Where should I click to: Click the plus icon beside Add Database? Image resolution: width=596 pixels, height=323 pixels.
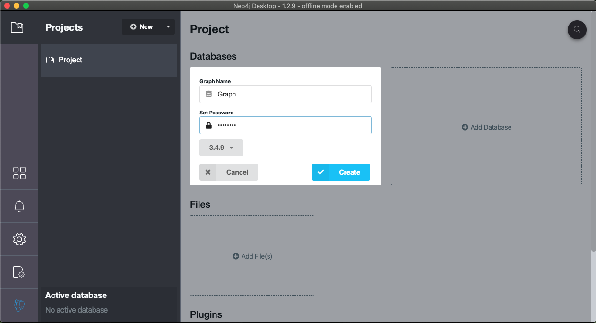[x=465, y=127]
